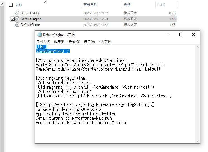Click DefaultEngine's 2020/05/07 22:24 date
Viewport: 208px width, 152px height.
pyautogui.click(x=96, y=19)
